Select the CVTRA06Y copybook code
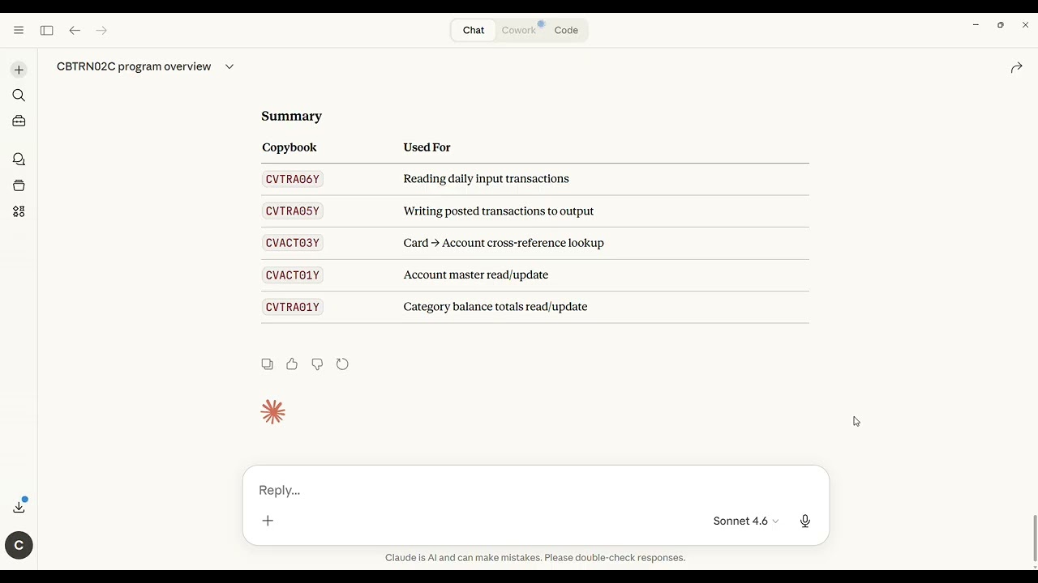Viewport: 1038px width, 583px height. 293,179
